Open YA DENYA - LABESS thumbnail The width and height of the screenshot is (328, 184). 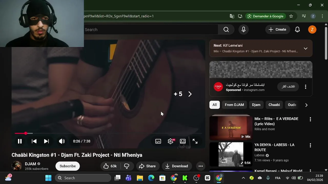point(231,154)
